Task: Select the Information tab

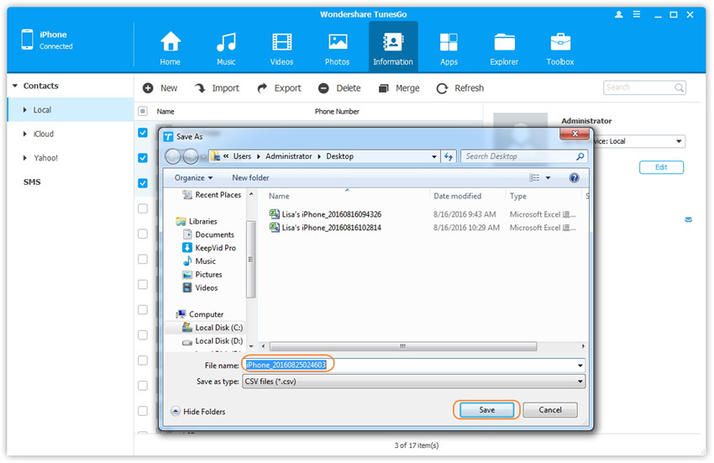Action: pos(392,48)
